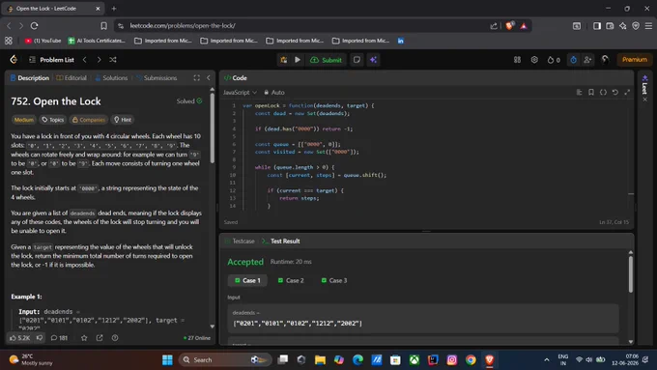Open the help question mark icon
Image resolution: width=657 pixels, height=370 pixels.
click(x=115, y=338)
